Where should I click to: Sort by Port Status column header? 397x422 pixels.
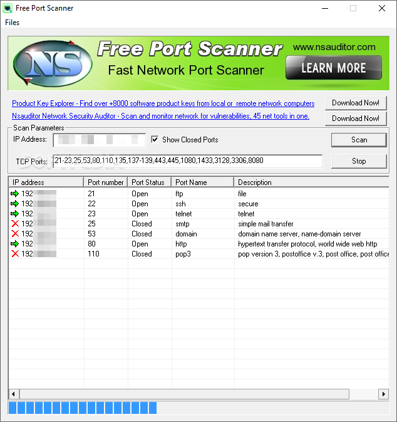click(149, 182)
